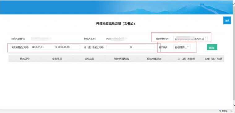This screenshot has width=235, height=113.
Task: Click the tax period start date field 2018-01-01
Action: [43, 47]
